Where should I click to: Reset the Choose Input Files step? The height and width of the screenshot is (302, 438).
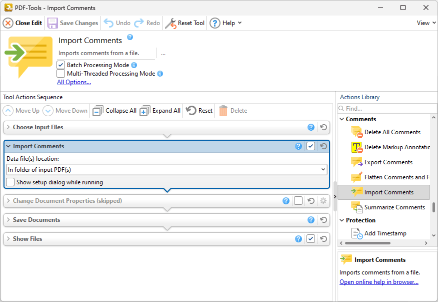click(323, 127)
